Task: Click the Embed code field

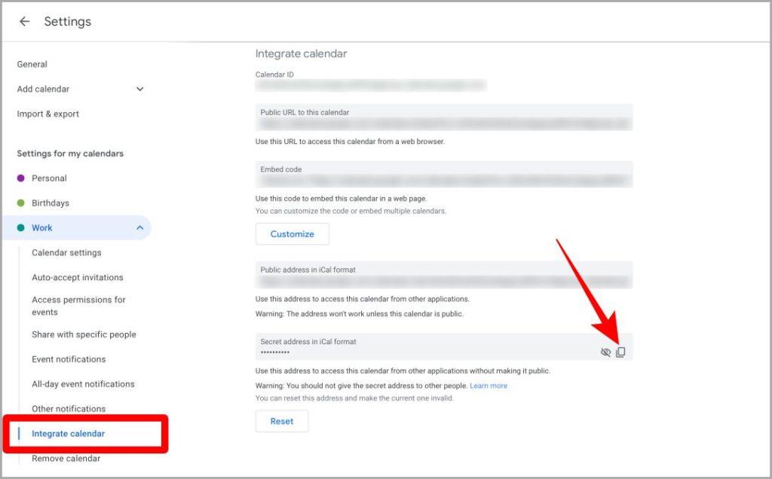Action: [x=443, y=174]
